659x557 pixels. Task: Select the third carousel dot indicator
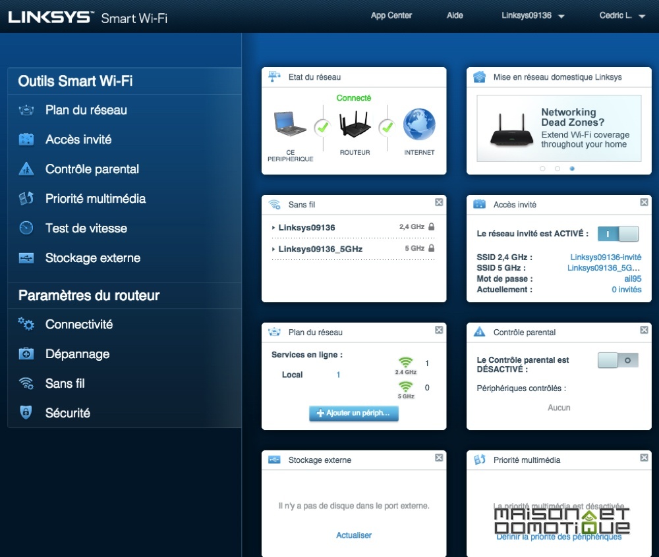[x=572, y=169]
